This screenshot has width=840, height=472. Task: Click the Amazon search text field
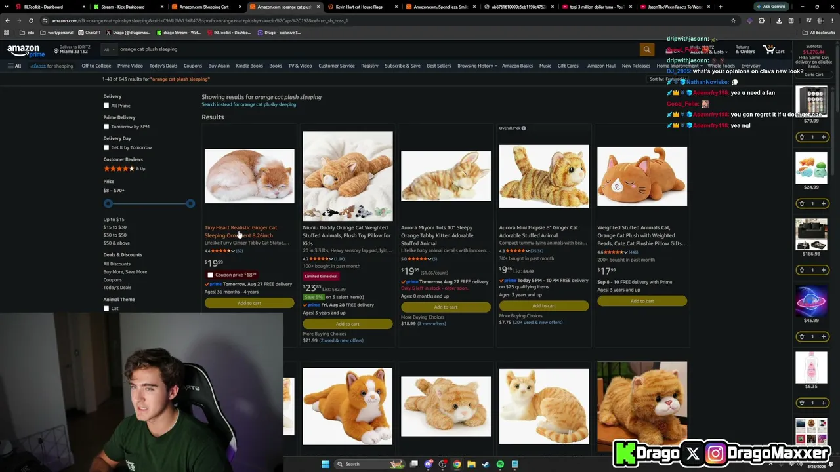click(377, 49)
